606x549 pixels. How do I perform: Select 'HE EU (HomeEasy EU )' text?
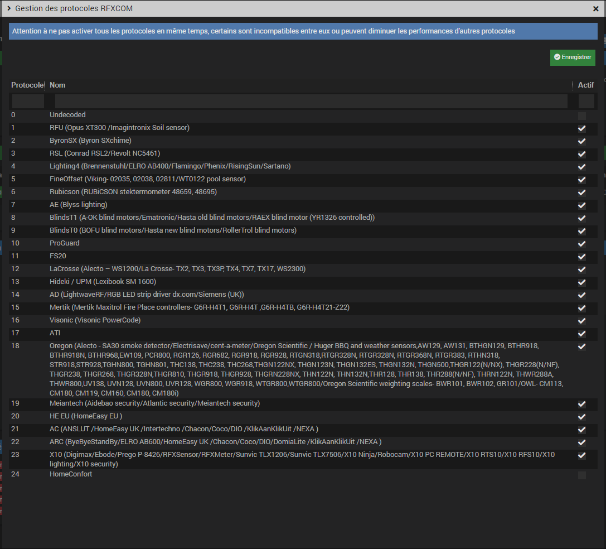pyautogui.click(x=86, y=416)
